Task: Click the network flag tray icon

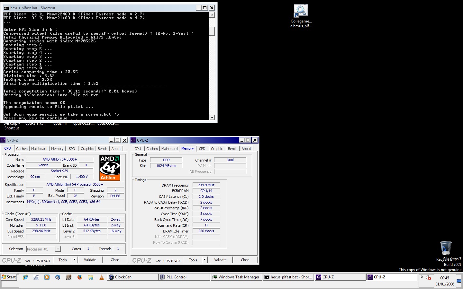Action: pos(458,281)
